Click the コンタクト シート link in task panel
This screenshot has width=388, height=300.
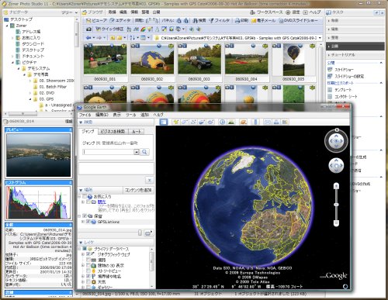[x=346, y=97]
